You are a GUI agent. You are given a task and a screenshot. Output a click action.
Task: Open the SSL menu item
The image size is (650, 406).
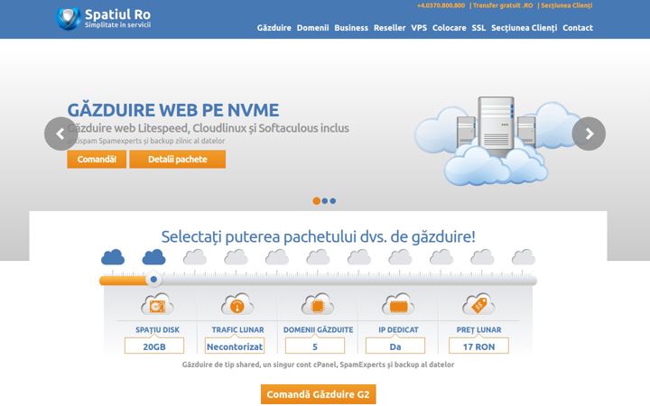478,28
